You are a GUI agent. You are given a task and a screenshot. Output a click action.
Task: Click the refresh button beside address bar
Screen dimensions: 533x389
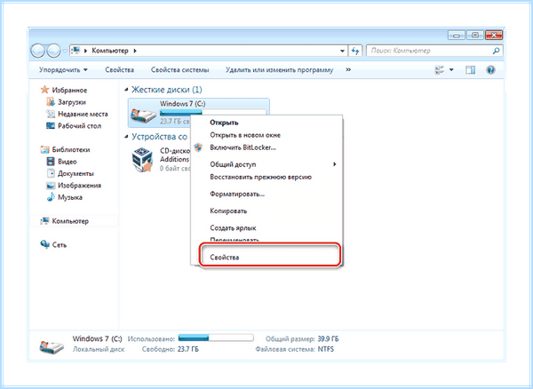(355, 51)
